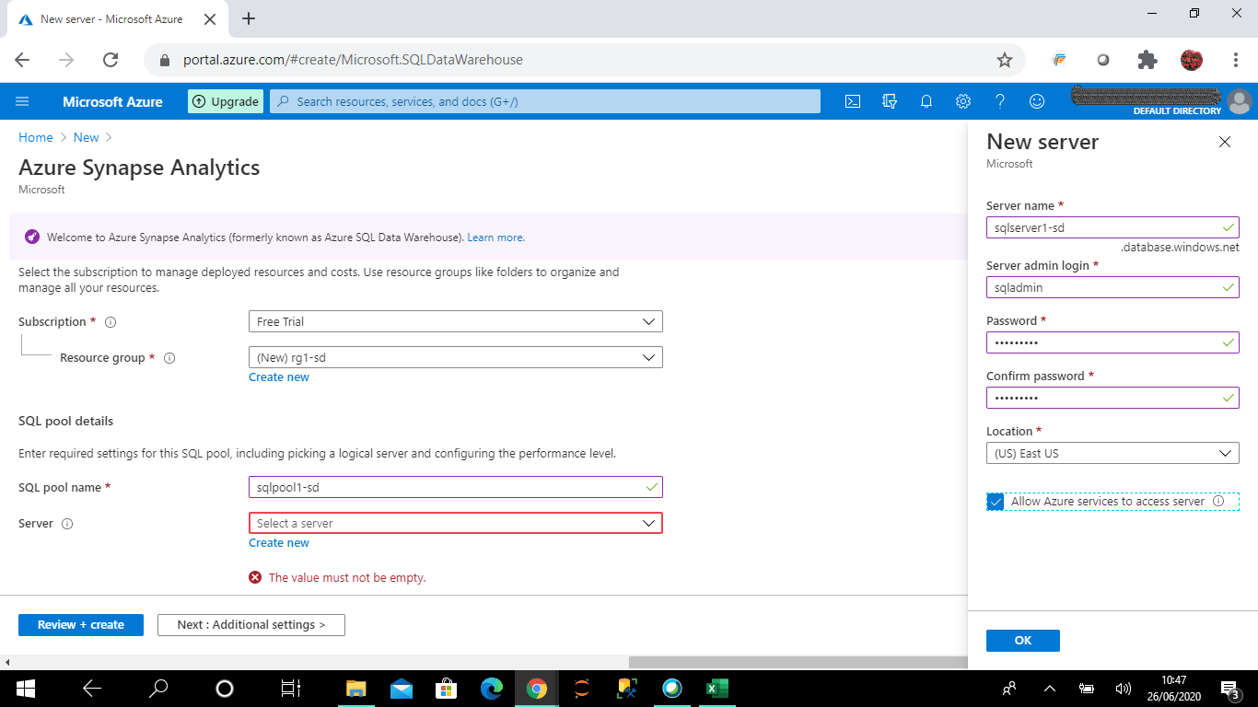Open Windows taskbar search
Screen dimensions: 1258x707
(158, 688)
